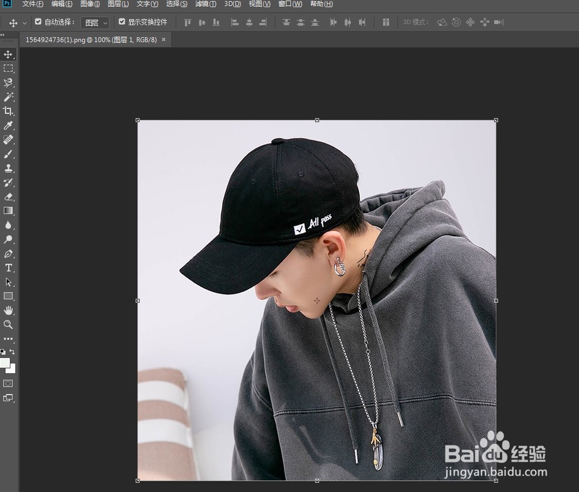Toggle the 自动选择 checkbox
The width and height of the screenshot is (579, 492).
tap(38, 22)
